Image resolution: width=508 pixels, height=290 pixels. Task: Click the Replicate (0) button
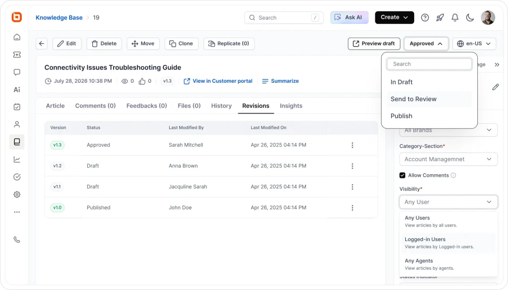click(x=229, y=44)
